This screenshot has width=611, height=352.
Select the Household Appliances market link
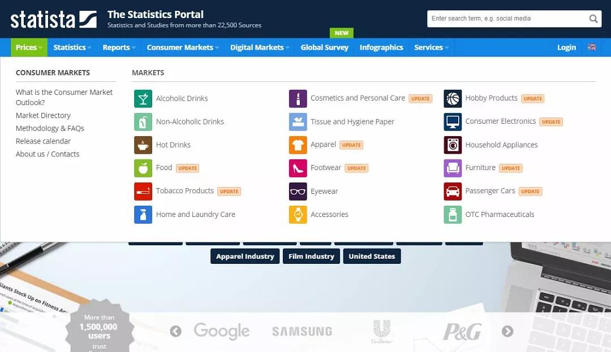click(501, 145)
